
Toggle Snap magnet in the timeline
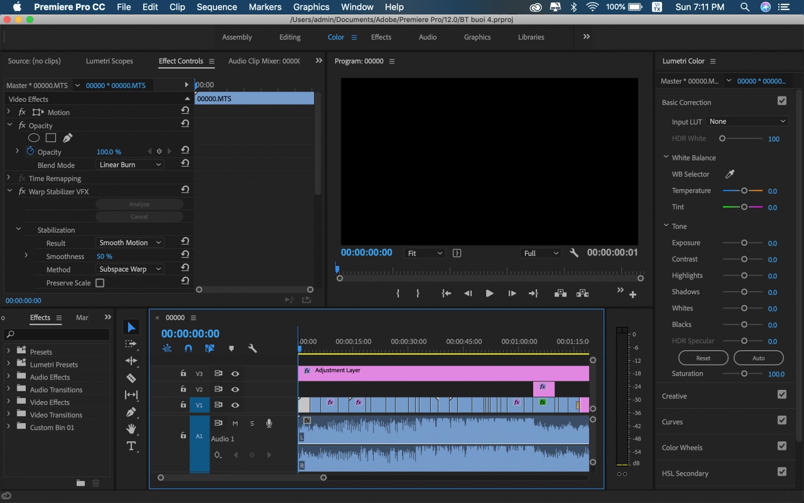pyautogui.click(x=188, y=349)
